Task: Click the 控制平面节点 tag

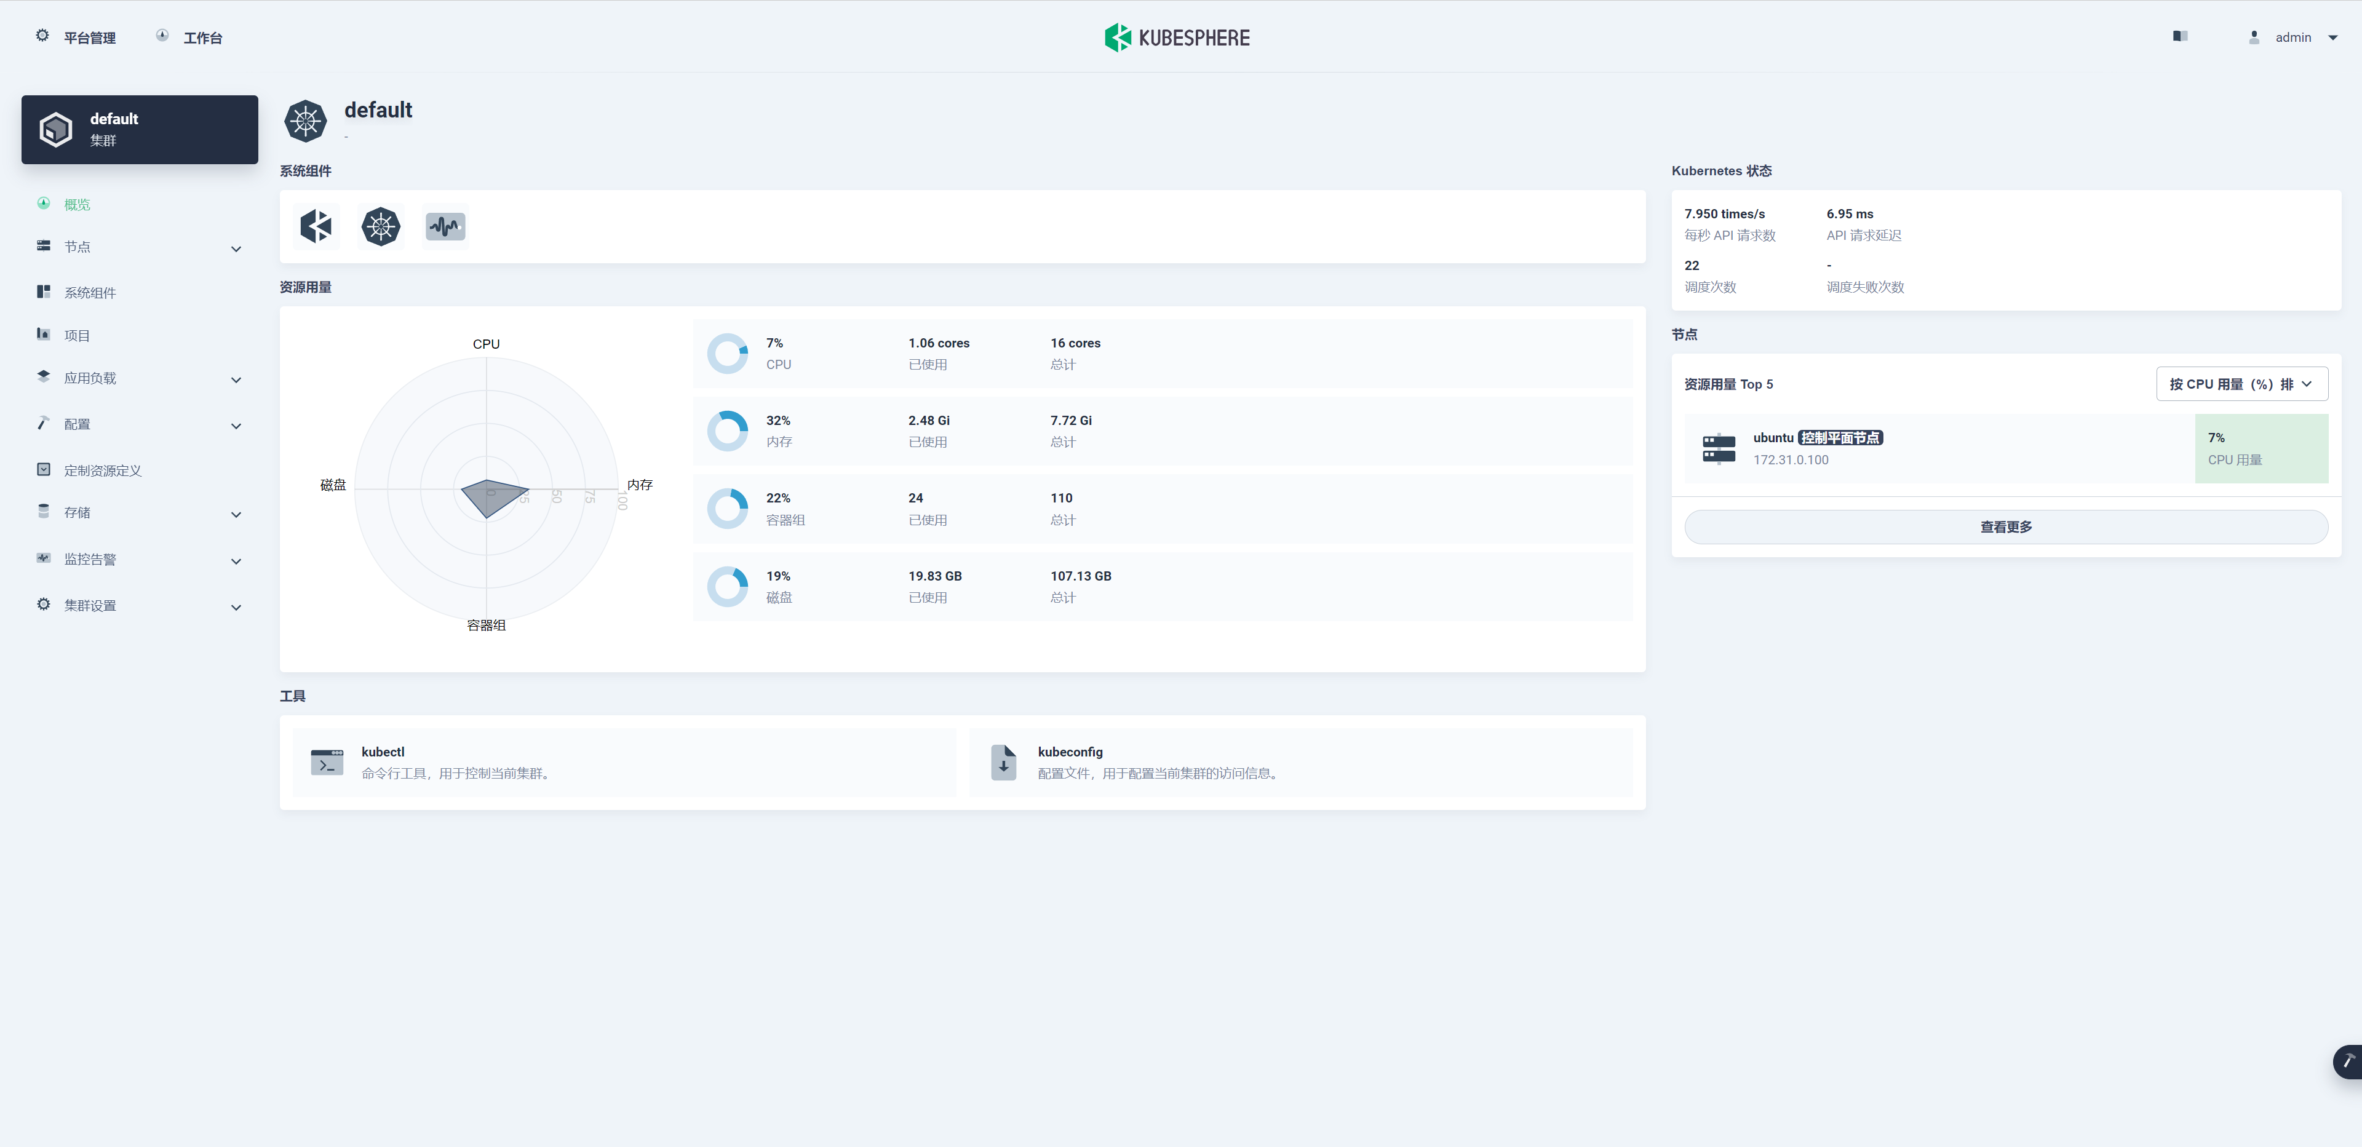Action: coord(1840,437)
